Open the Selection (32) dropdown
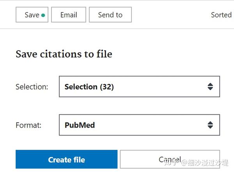 tap(139, 86)
